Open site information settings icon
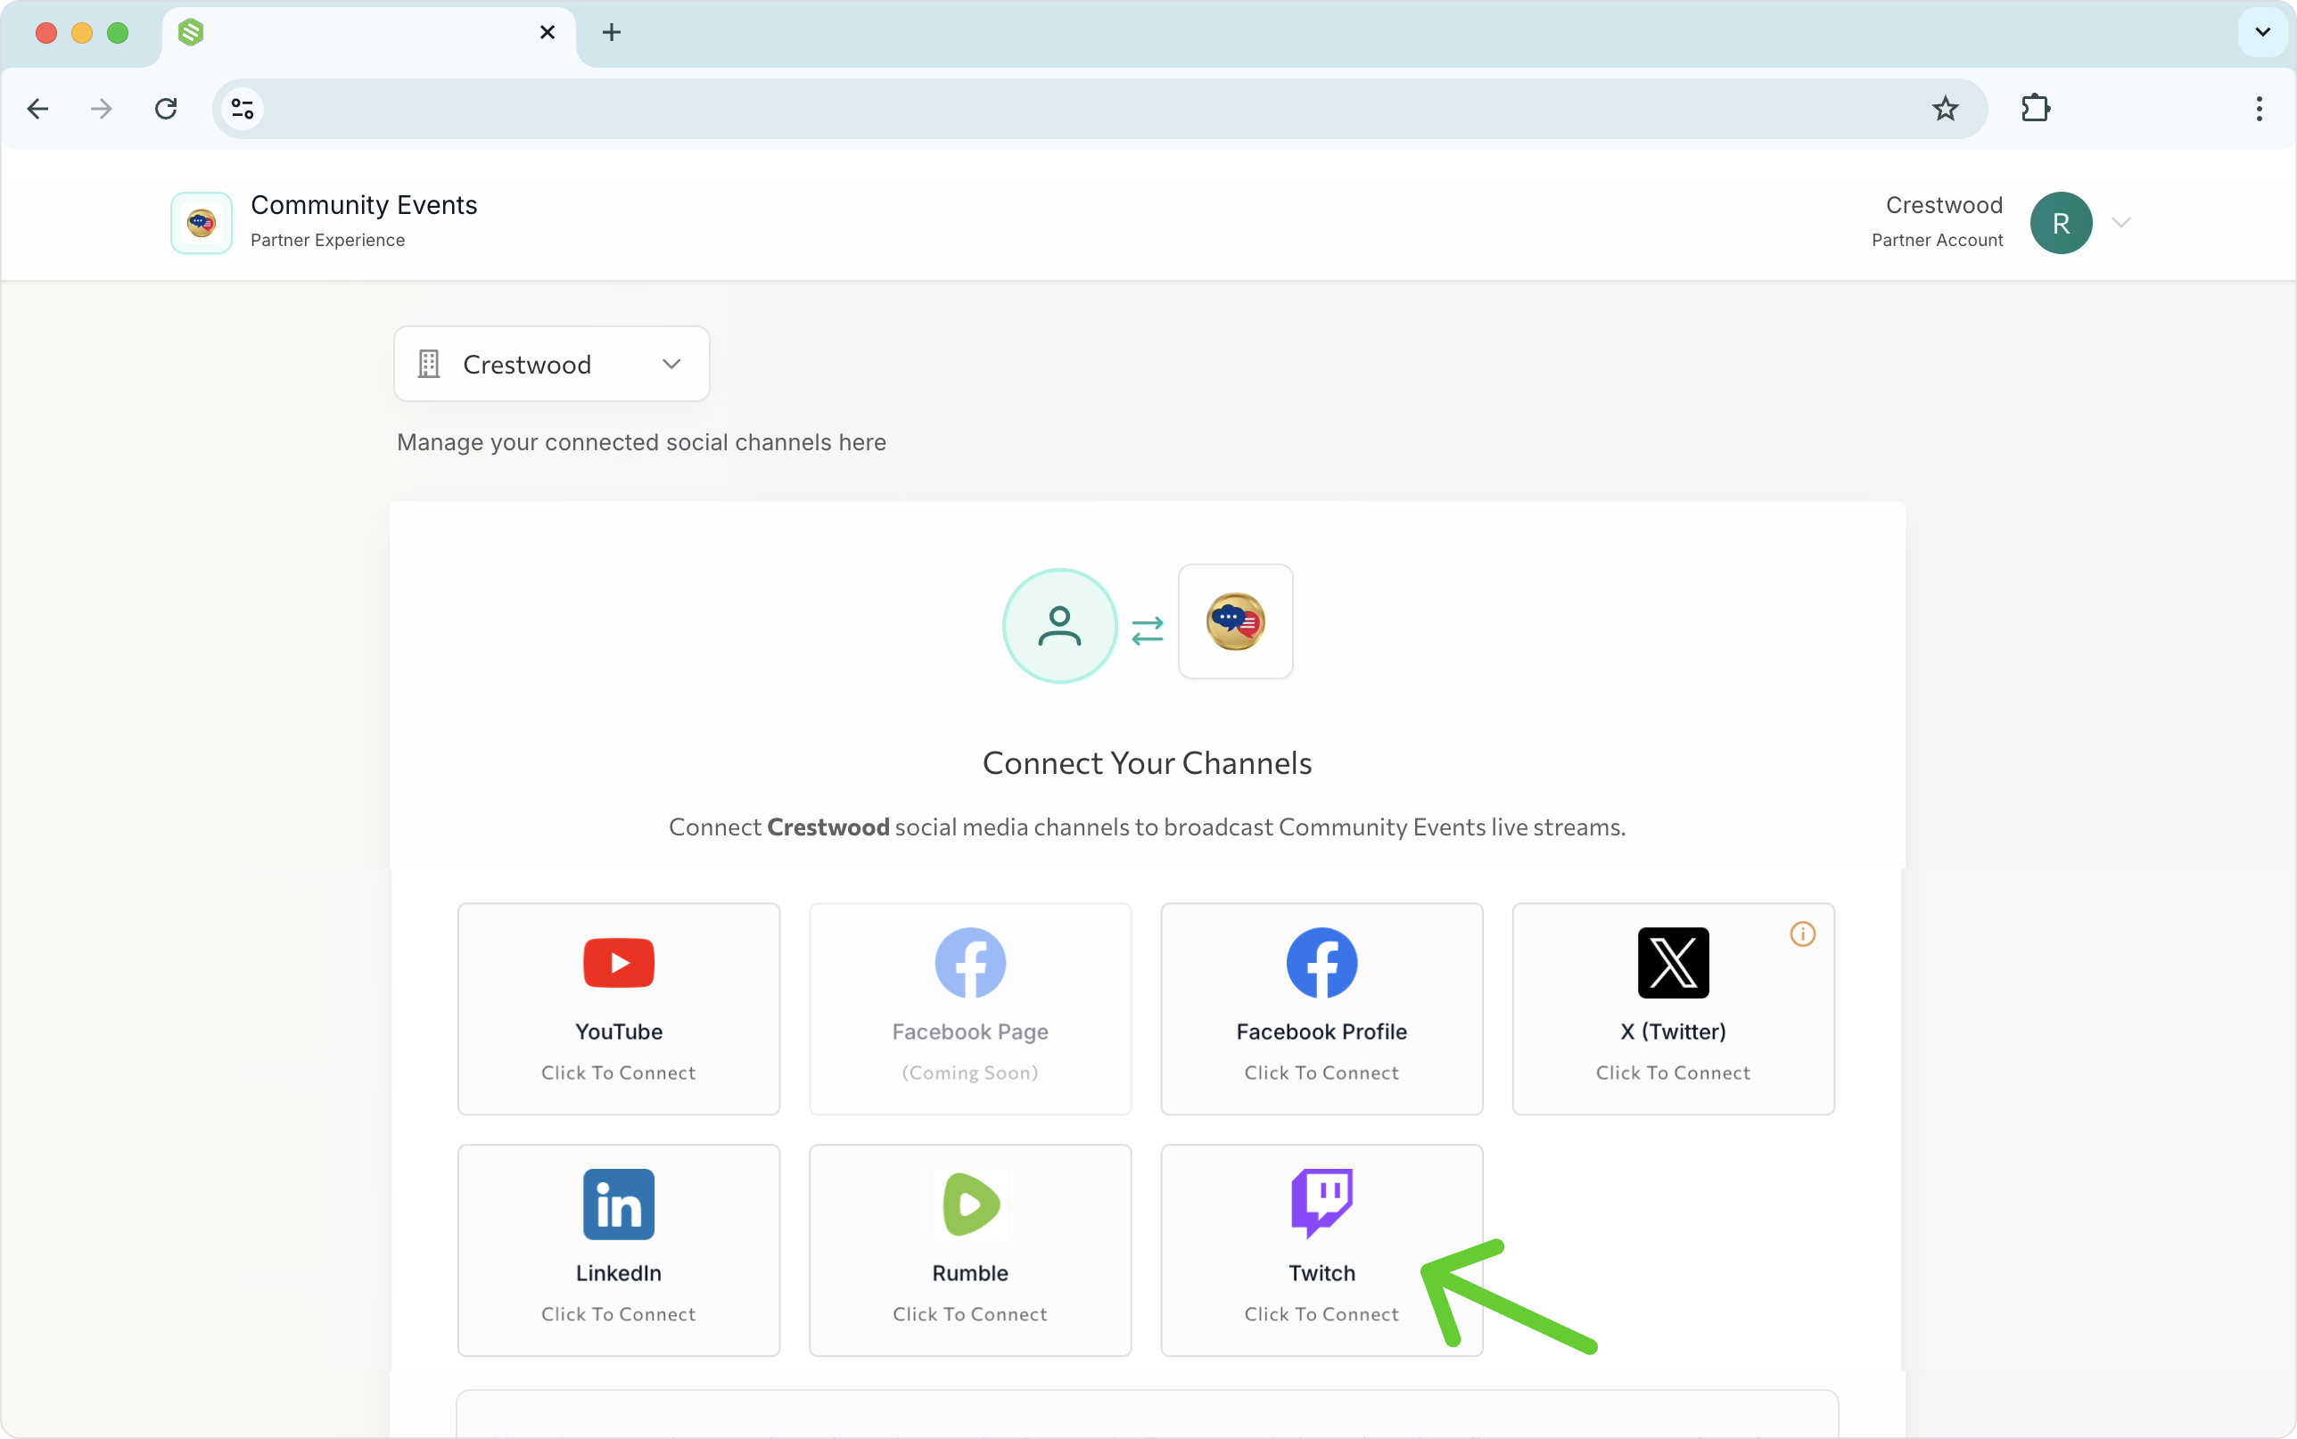This screenshot has height=1439, width=2297. pos(243,109)
